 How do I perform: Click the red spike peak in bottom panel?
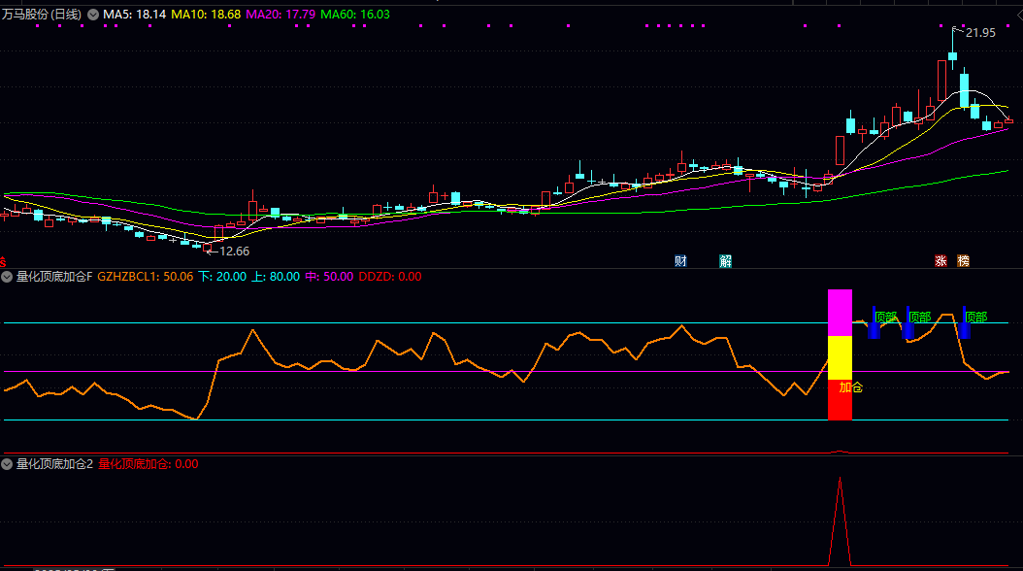840,480
